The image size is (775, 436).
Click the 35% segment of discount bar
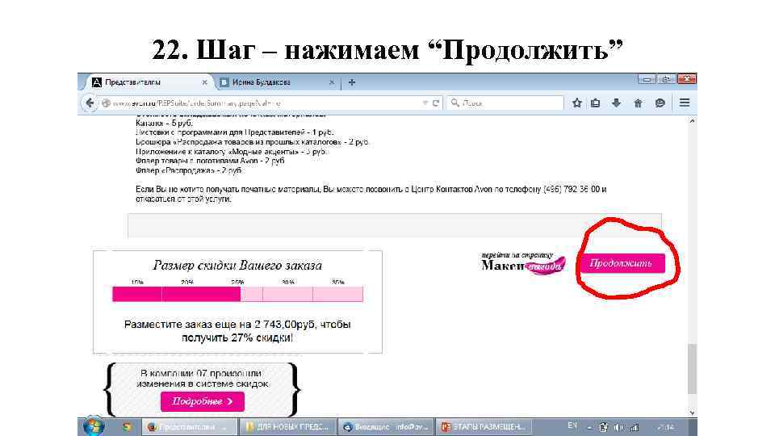click(x=338, y=294)
